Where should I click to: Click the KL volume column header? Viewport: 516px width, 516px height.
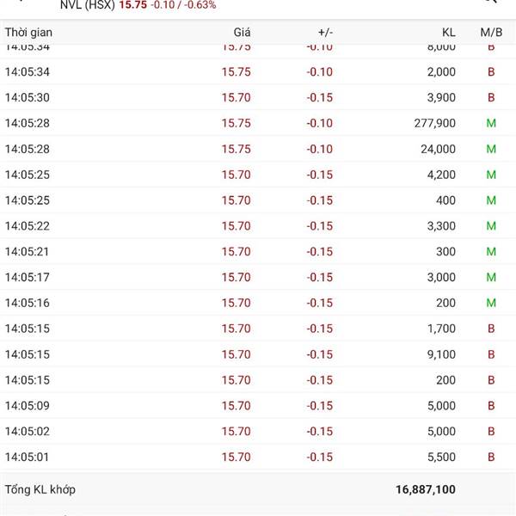pyautogui.click(x=448, y=32)
